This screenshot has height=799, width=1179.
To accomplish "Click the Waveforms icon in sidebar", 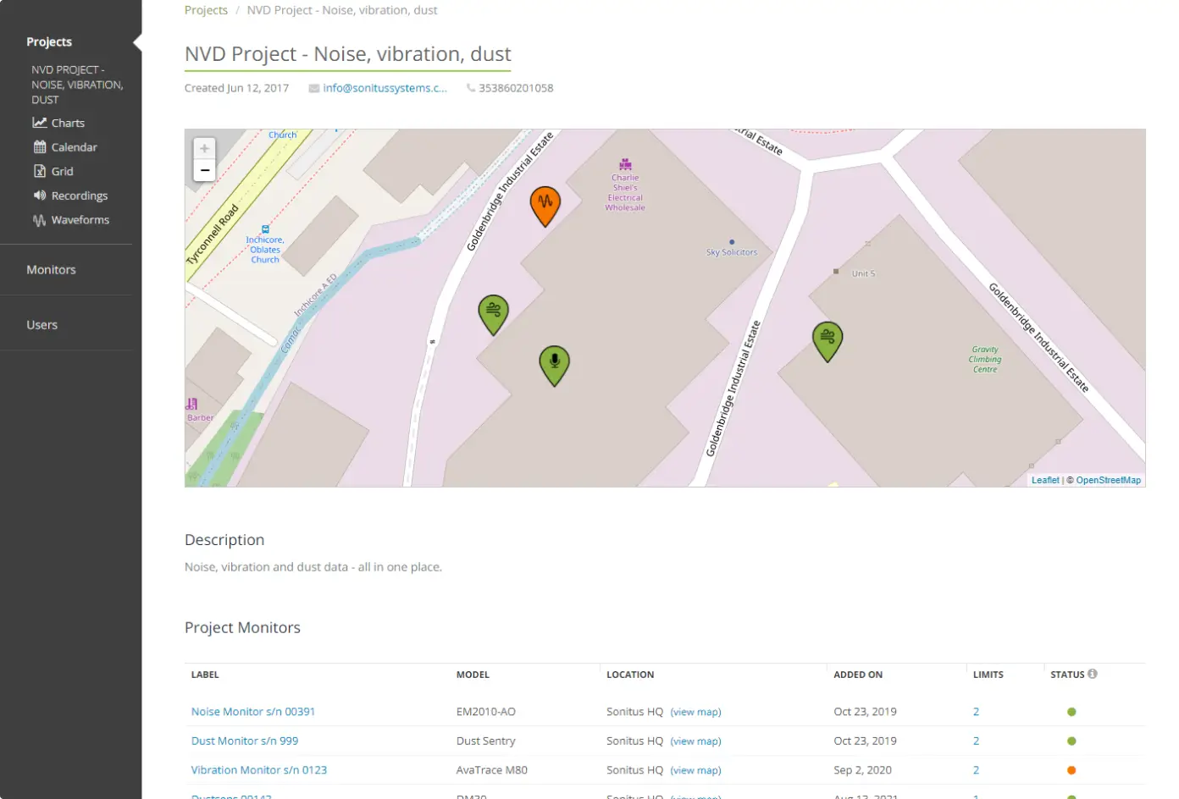I will pyautogui.click(x=40, y=220).
